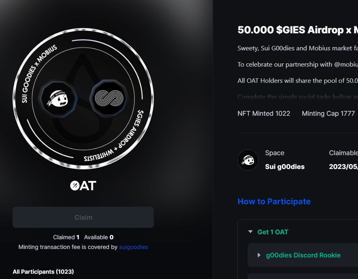
Task: Click the Mobius infinity logo badge
Action: [x=109, y=98]
